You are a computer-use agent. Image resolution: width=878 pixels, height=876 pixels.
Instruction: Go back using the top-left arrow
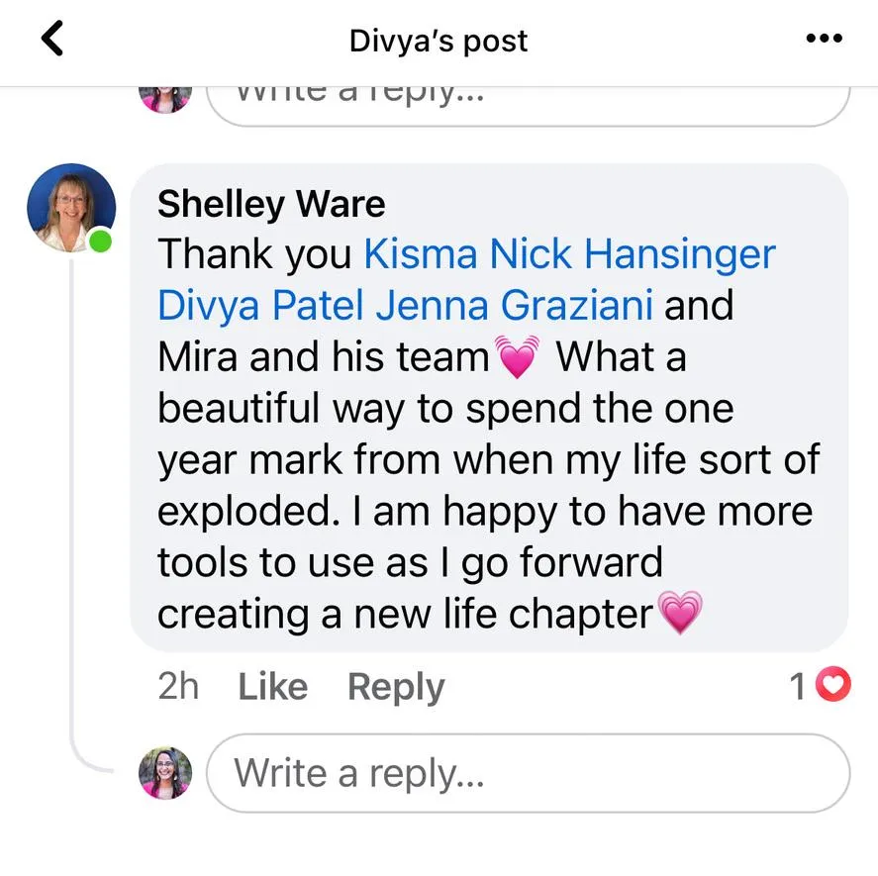(x=52, y=39)
